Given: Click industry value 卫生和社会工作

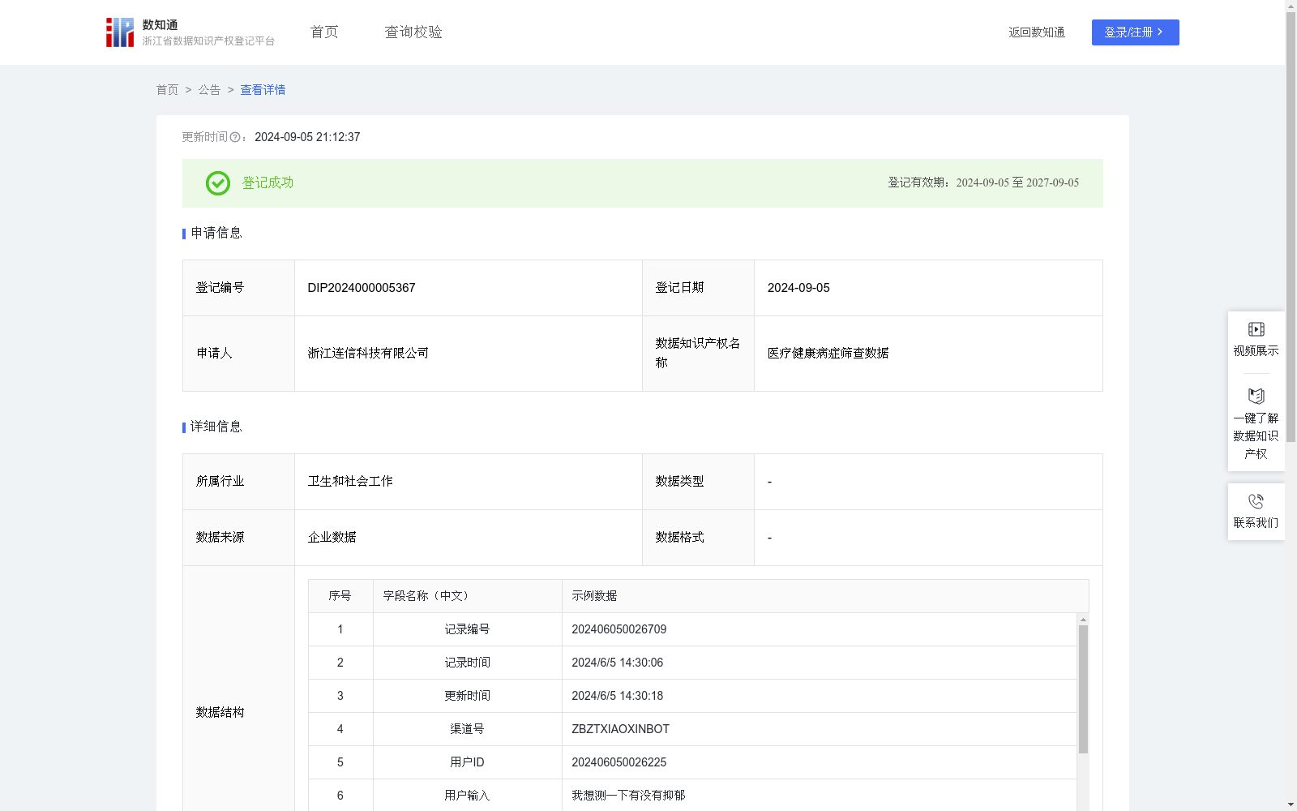Looking at the screenshot, I should tap(350, 482).
